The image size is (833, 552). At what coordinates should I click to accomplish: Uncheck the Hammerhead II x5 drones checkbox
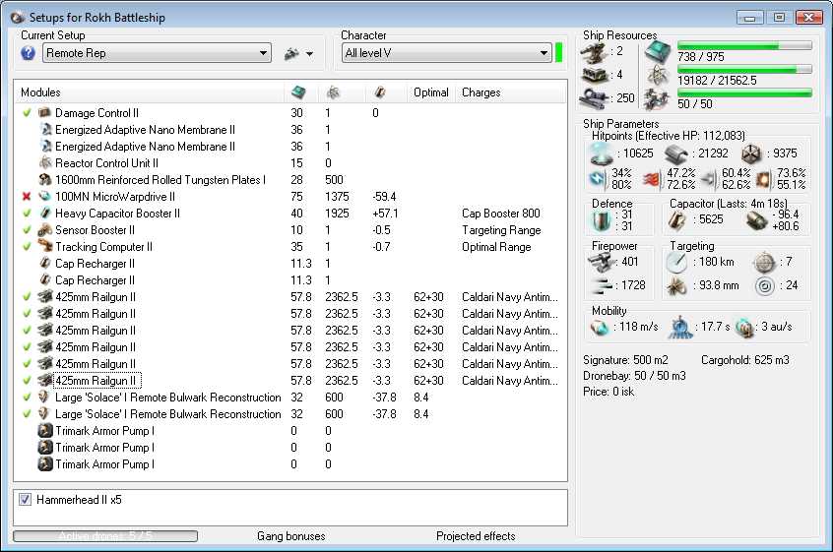25,500
